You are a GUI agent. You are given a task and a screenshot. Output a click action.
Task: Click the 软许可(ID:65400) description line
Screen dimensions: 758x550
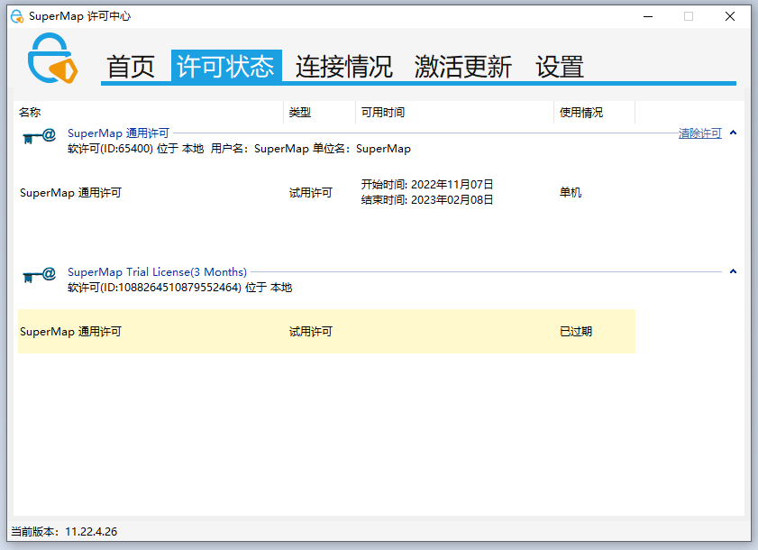pyautogui.click(x=239, y=149)
